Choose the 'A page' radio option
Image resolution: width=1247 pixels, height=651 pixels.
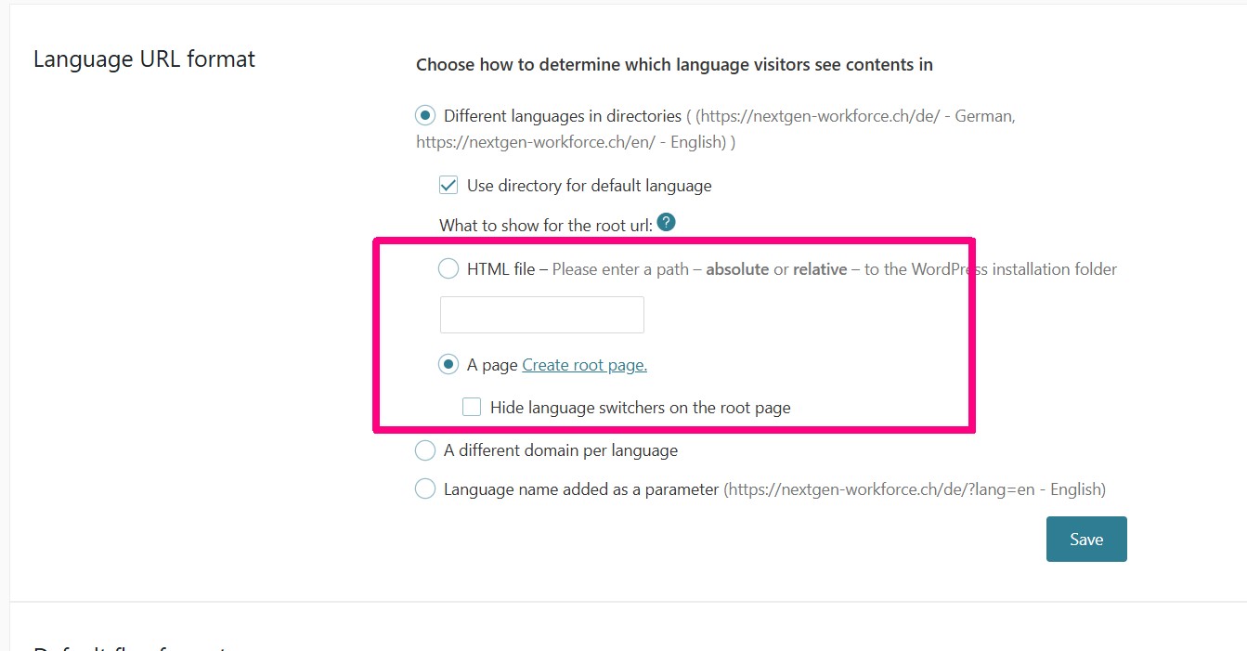click(x=448, y=365)
